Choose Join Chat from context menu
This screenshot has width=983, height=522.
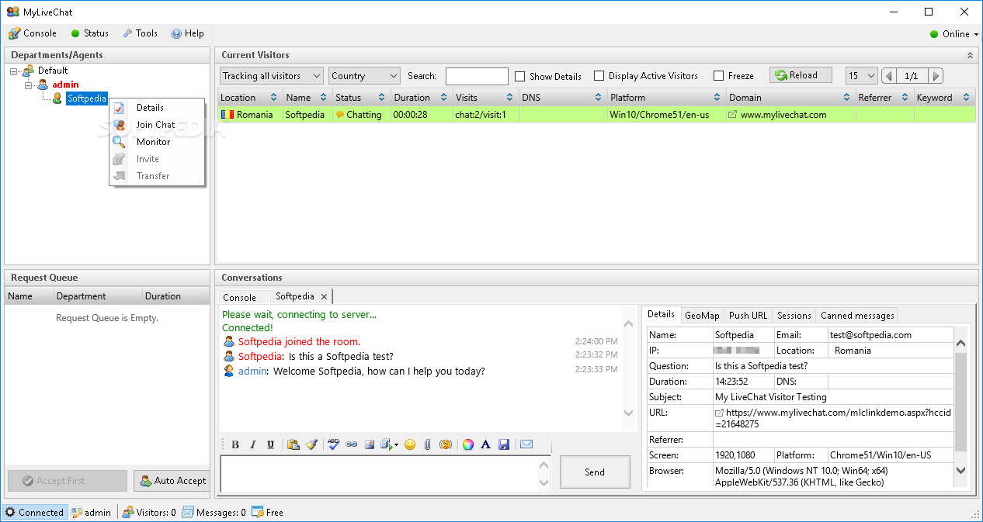157,125
